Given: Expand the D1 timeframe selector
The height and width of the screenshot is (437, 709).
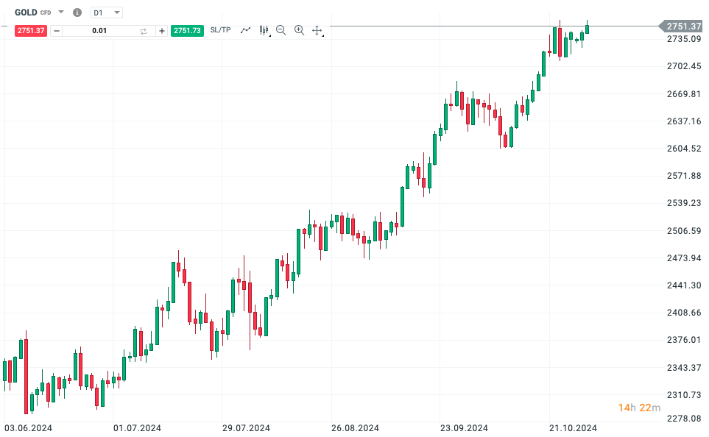Looking at the screenshot, I should 107,13.
